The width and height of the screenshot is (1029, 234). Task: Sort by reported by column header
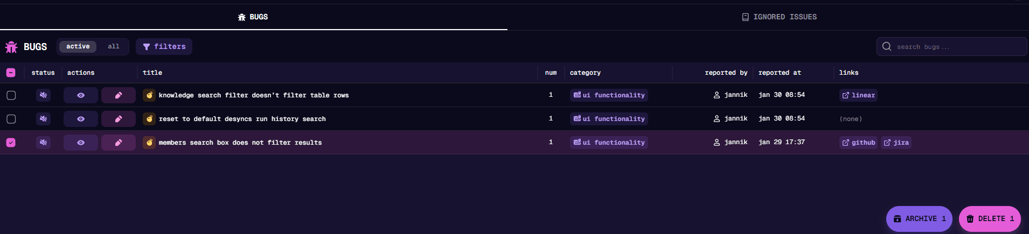726,73
